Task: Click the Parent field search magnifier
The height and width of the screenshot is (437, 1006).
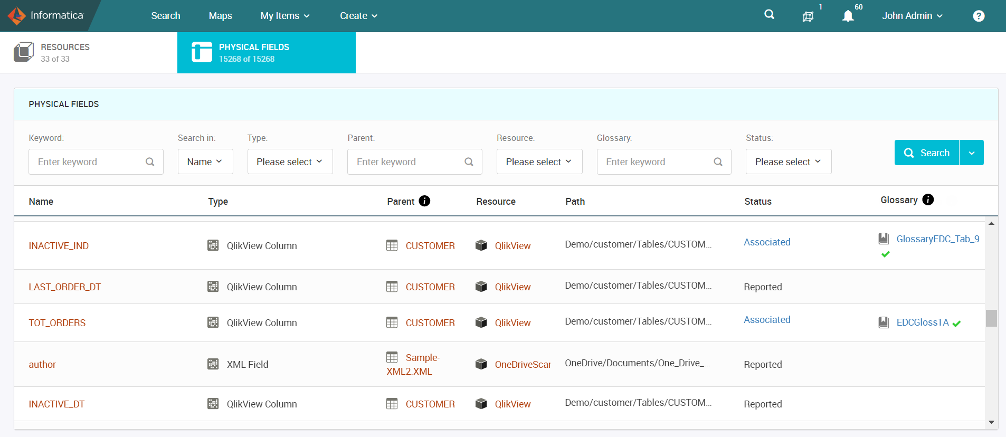Action: coord(469,162)
